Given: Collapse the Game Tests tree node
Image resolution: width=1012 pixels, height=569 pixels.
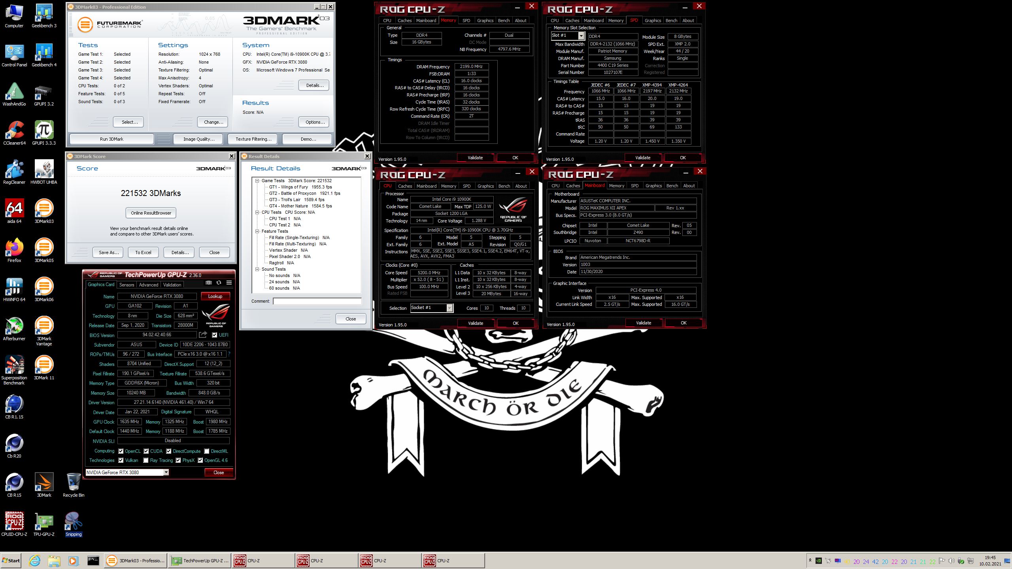Looking at the screenshot, I should coord(257,181).
